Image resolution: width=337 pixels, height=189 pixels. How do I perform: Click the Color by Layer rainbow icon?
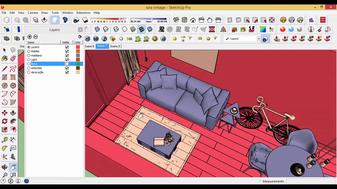pyautogui.click(x=263, y=29)
